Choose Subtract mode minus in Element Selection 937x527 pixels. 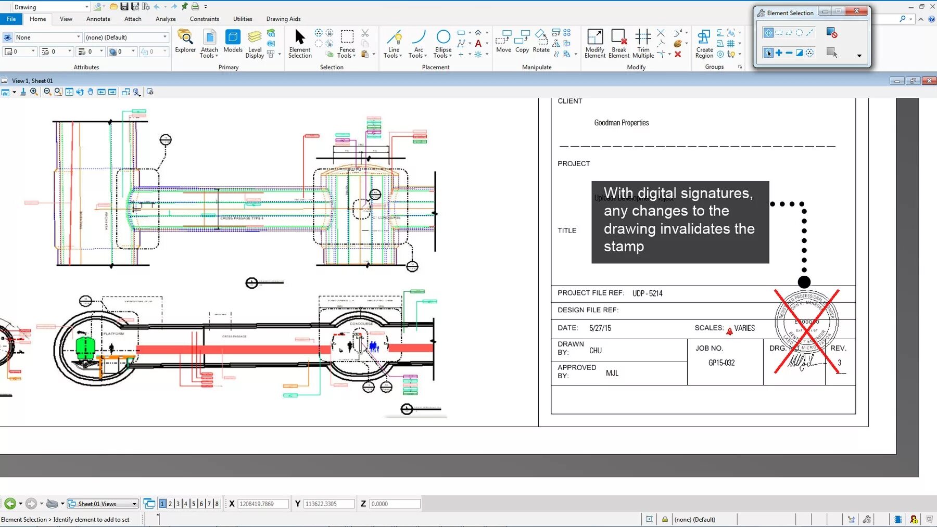click(789, 53)
